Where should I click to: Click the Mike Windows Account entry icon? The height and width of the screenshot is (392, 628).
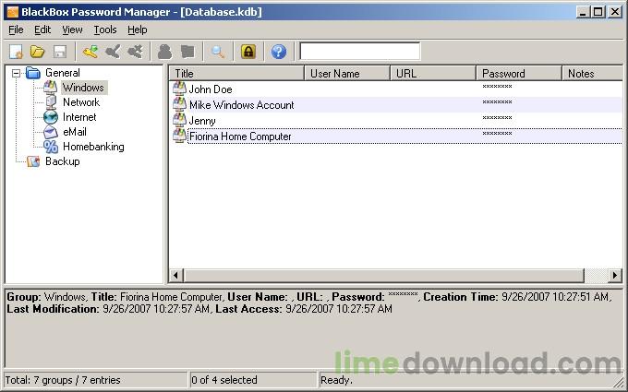coord(179,104)
